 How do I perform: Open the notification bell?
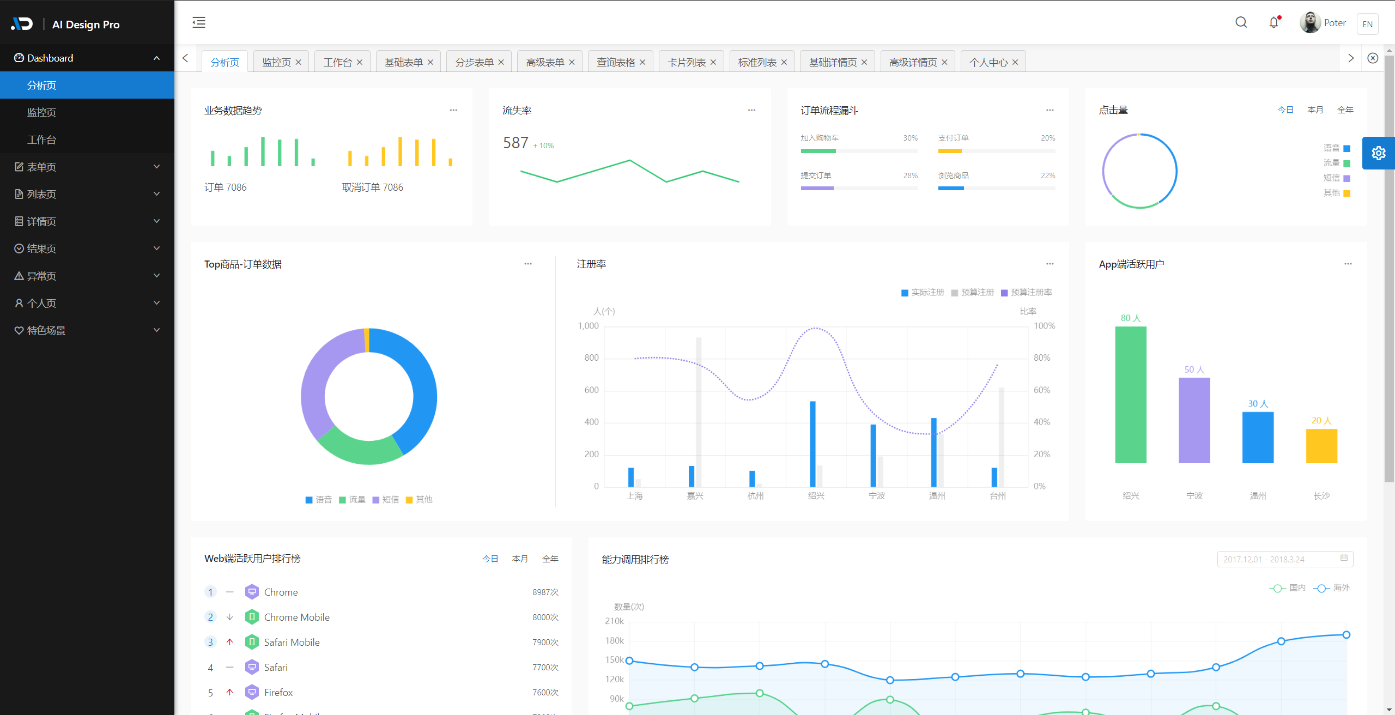click(1273, 22)
